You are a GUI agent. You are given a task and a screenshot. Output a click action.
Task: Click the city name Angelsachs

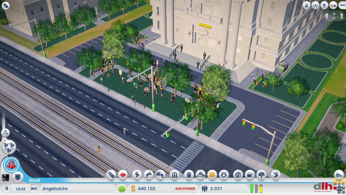[x=55, y=188]
